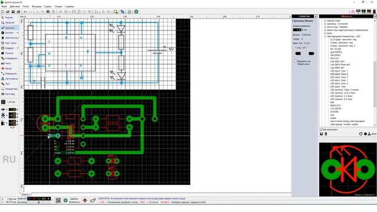This screenshot has width=377, height=212.
Task: Open the Фото Вид photo view
Action: pos(8,94)
